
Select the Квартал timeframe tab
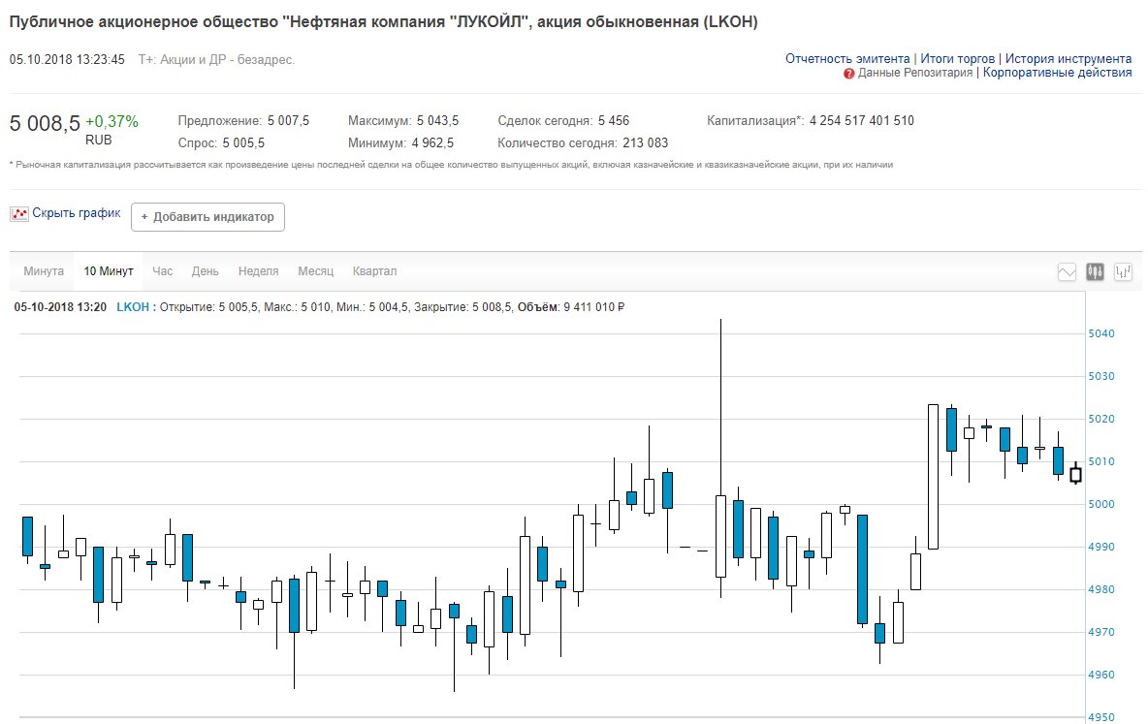[375, 270]
